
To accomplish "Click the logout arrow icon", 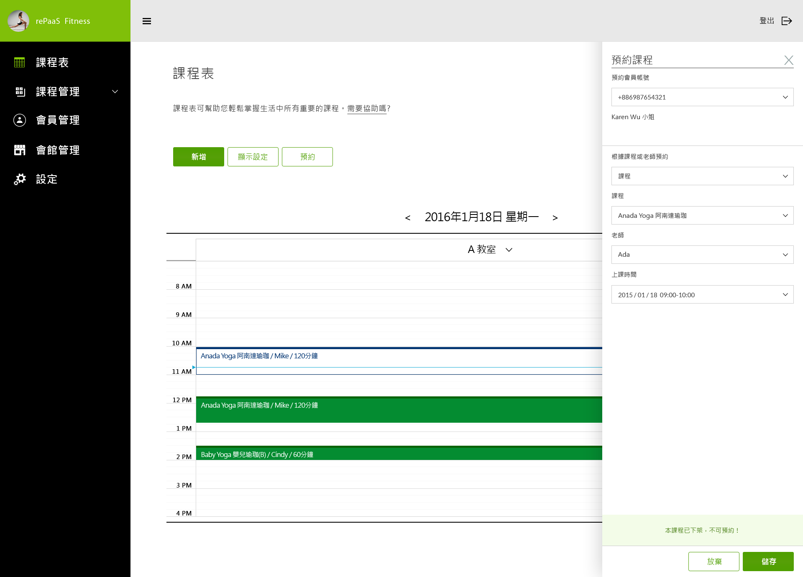I will click(787, 21).
